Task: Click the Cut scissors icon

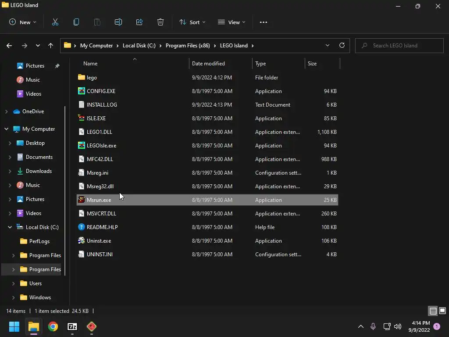Action: (55, 22)
